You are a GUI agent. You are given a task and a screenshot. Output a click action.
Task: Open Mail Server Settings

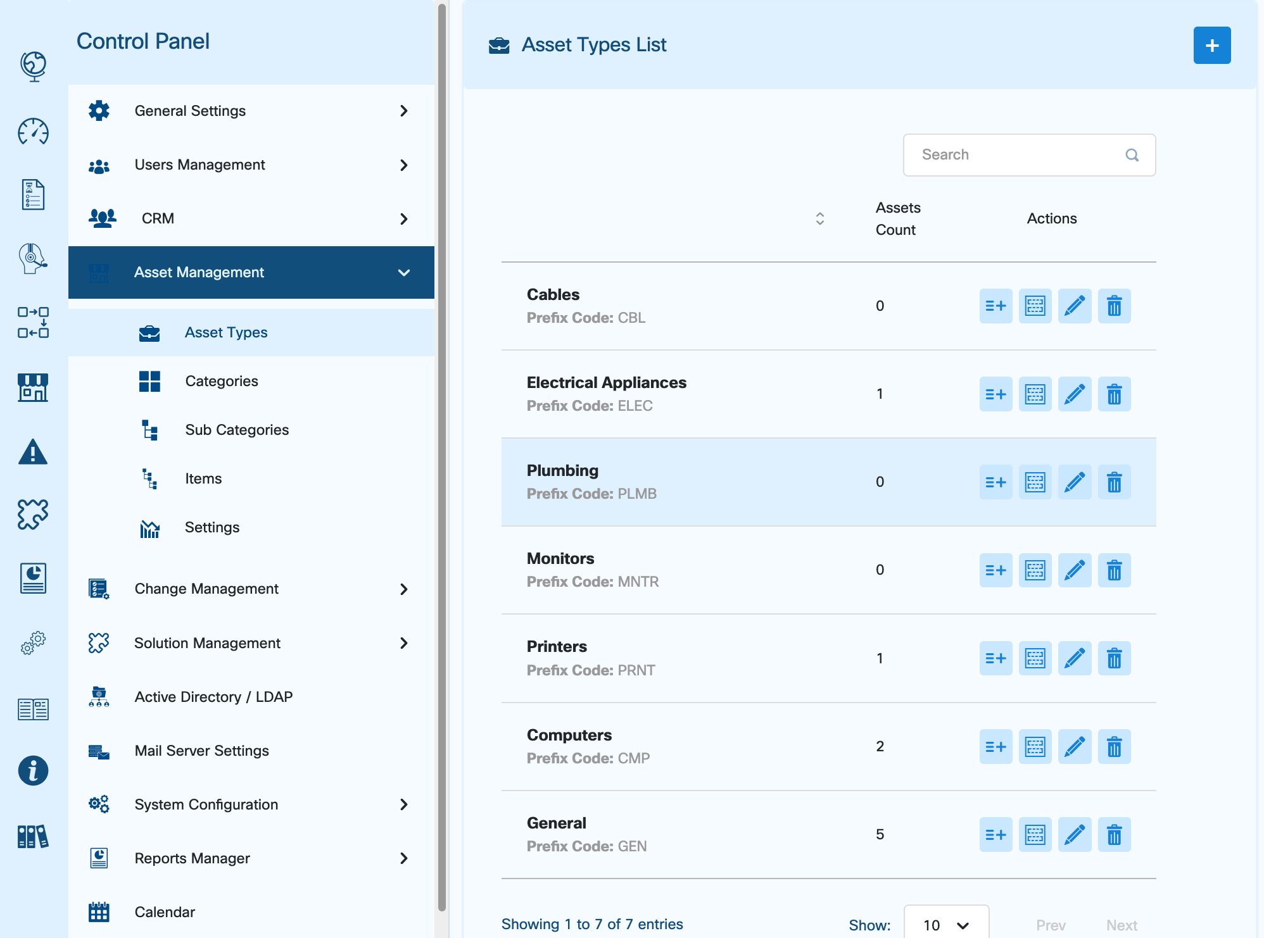coord(202,751)
